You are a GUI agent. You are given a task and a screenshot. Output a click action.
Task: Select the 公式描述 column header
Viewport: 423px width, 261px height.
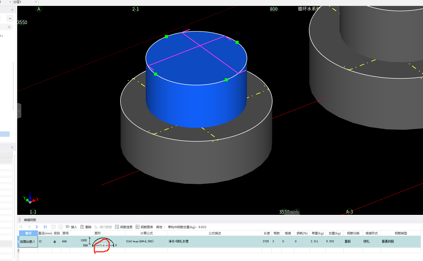tap(215, 233)
